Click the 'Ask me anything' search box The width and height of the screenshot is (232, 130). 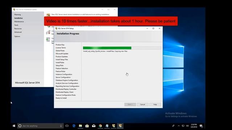point(40,126)
